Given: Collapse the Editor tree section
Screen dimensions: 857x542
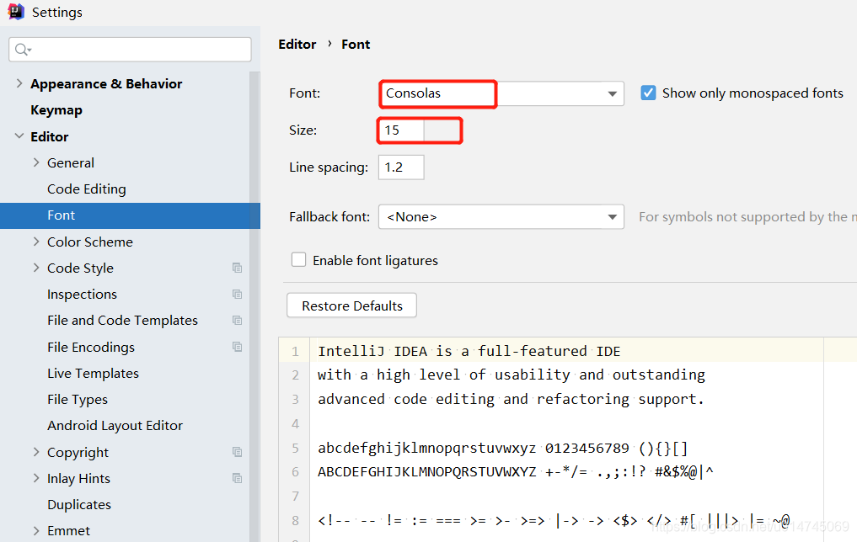Looking at the screenshot, I should pyautogui.click(x=19, y=135).
